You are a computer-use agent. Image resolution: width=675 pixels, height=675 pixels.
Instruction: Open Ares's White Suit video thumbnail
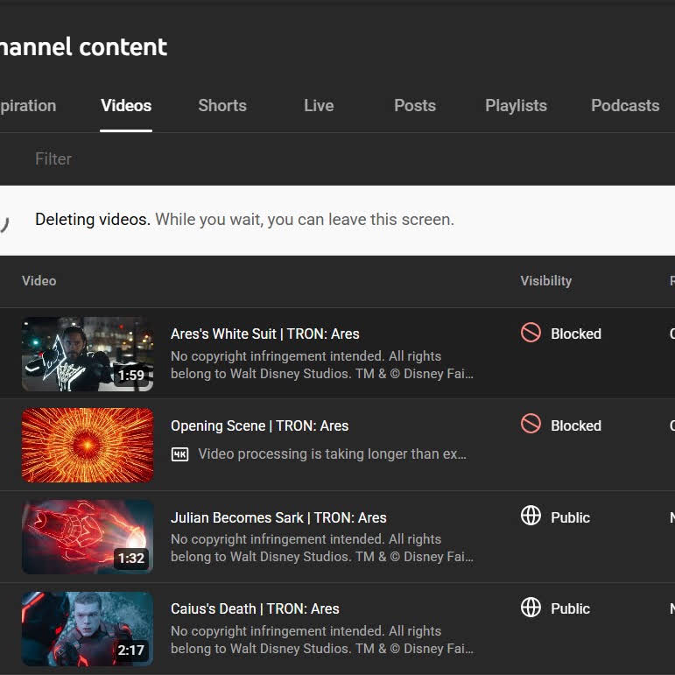(88, 354)
